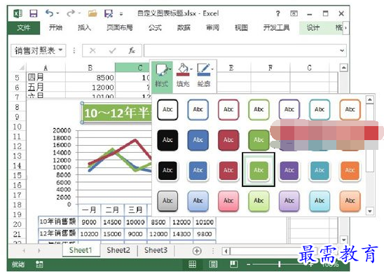Click worksheet vertical scroll up arrow

[343, 67]
